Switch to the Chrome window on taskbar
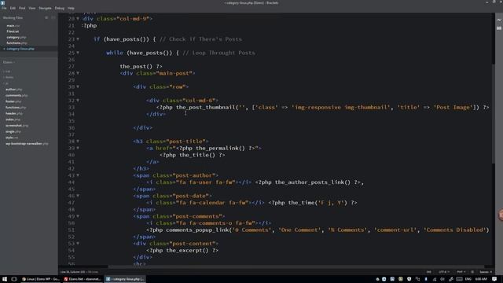Image resolution: width=503 pixels, height=283 pixels. (40, 279)
